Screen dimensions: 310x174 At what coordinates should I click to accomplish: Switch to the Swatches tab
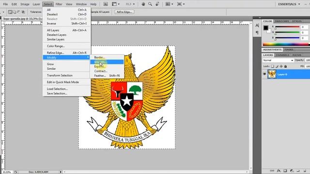(282, 21)
